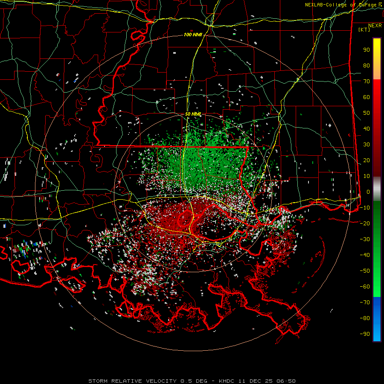Click the -20 value on the velocity scale
This screenshot has width=384, height=384.
pyautogui.click(x=365, y=224)
